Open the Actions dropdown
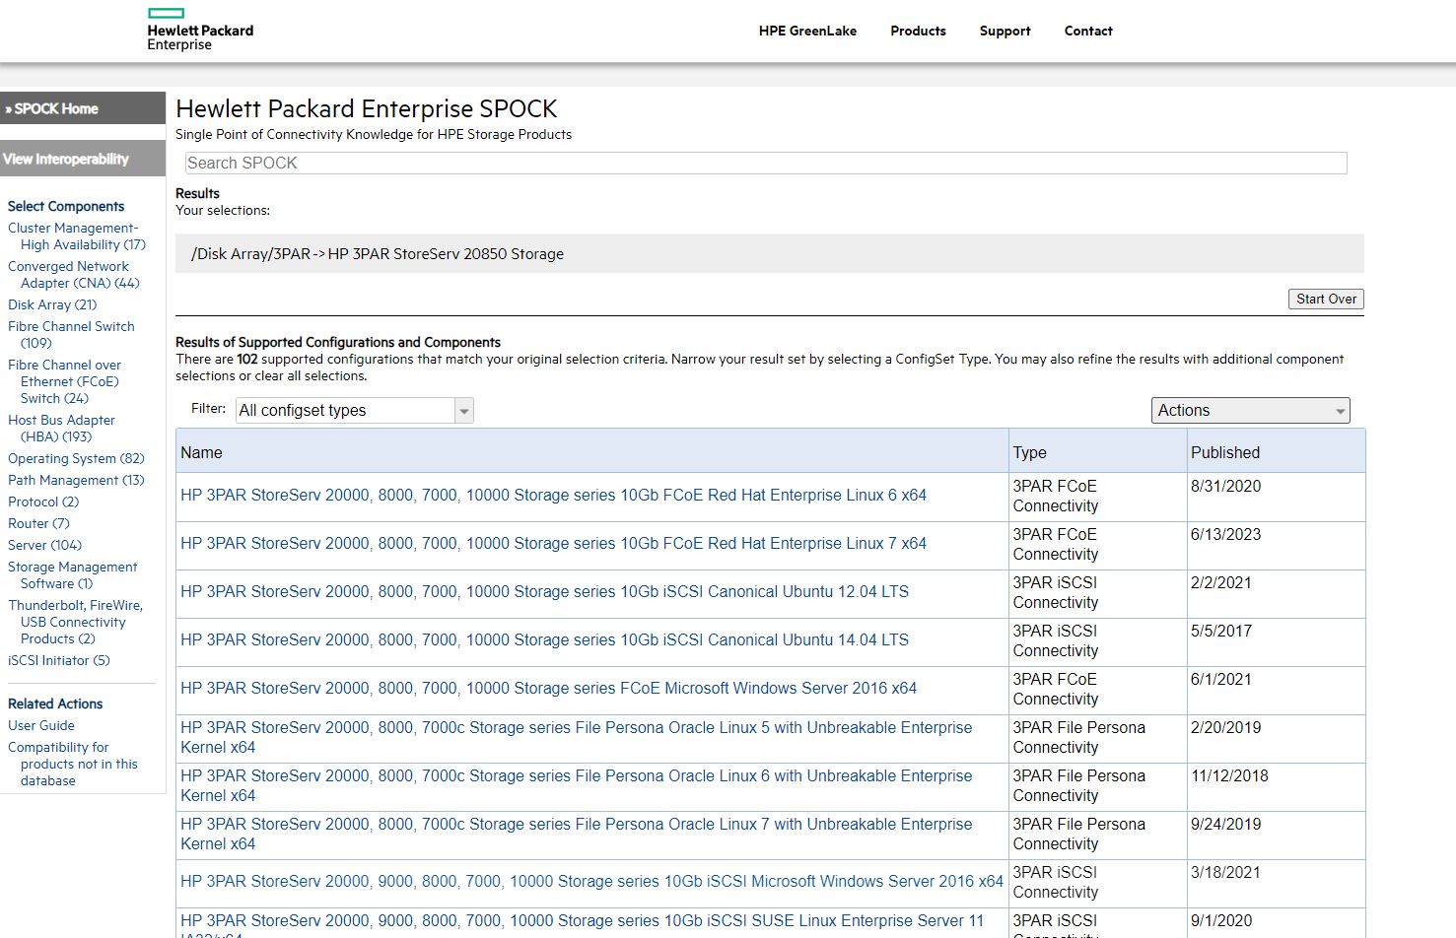The image size is (1456, 938). click(x=1250, y=410)
